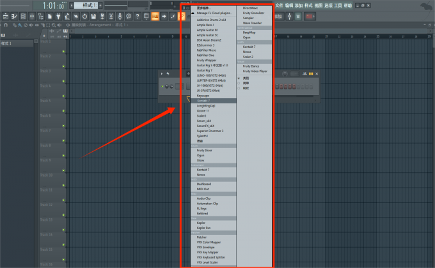
Task: Toggle mute light on Track 2
Action: tap(63, 66)
